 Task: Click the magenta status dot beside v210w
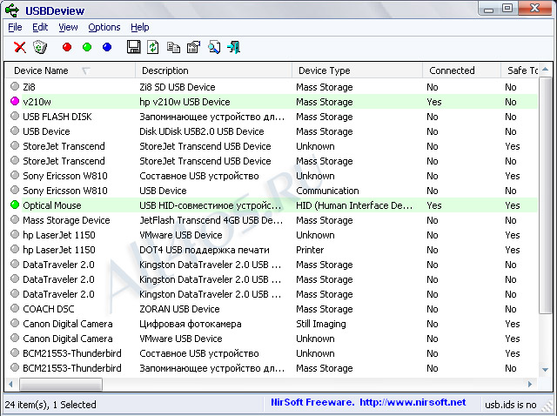(x=15, y=101)
